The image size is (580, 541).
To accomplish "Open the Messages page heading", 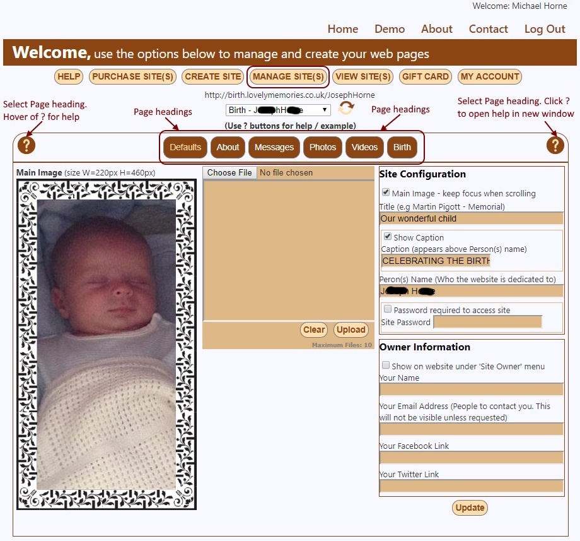I will (274, 147).
